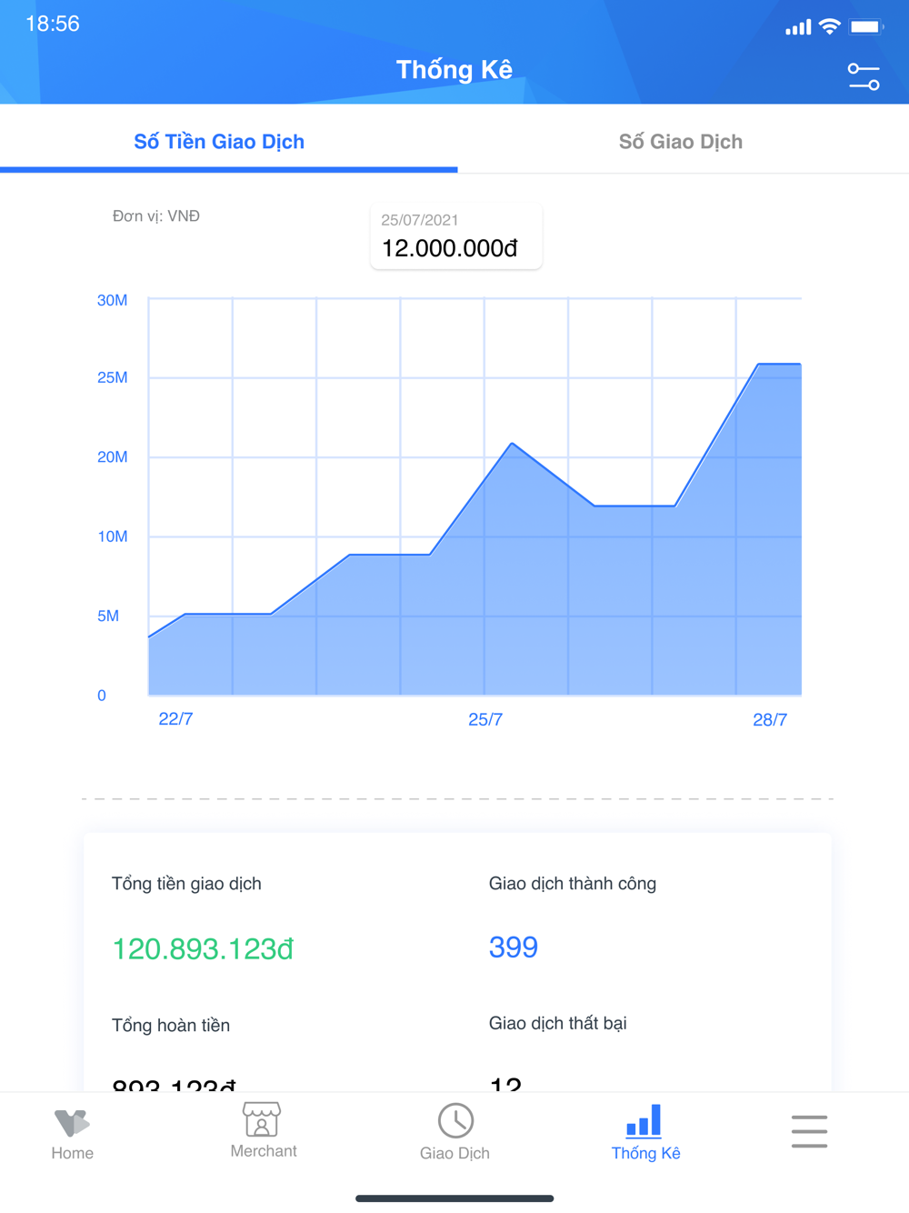Screen dimensions: 909x1213
Task: Switch to Số Giao Dịch tab
Action: coord(681,142)
